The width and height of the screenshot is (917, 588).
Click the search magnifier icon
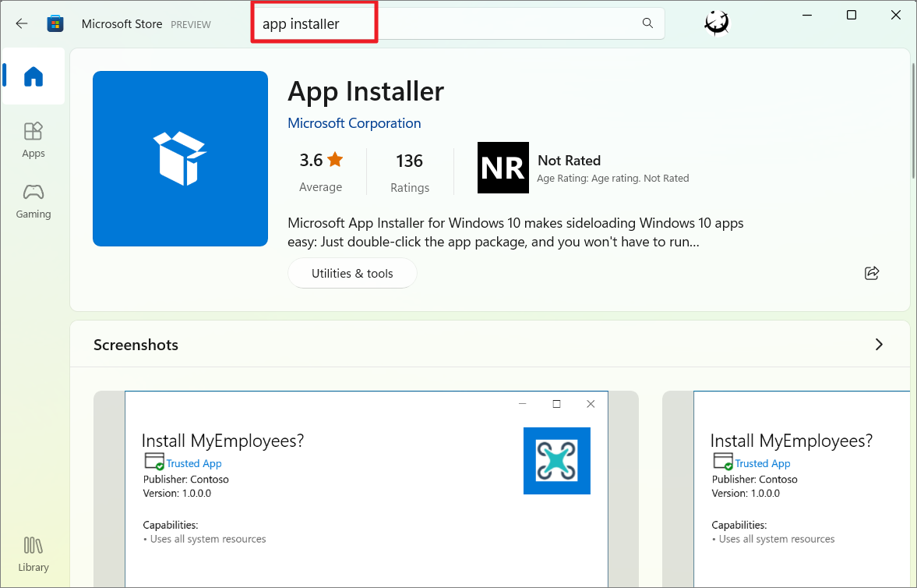(647, 23)
